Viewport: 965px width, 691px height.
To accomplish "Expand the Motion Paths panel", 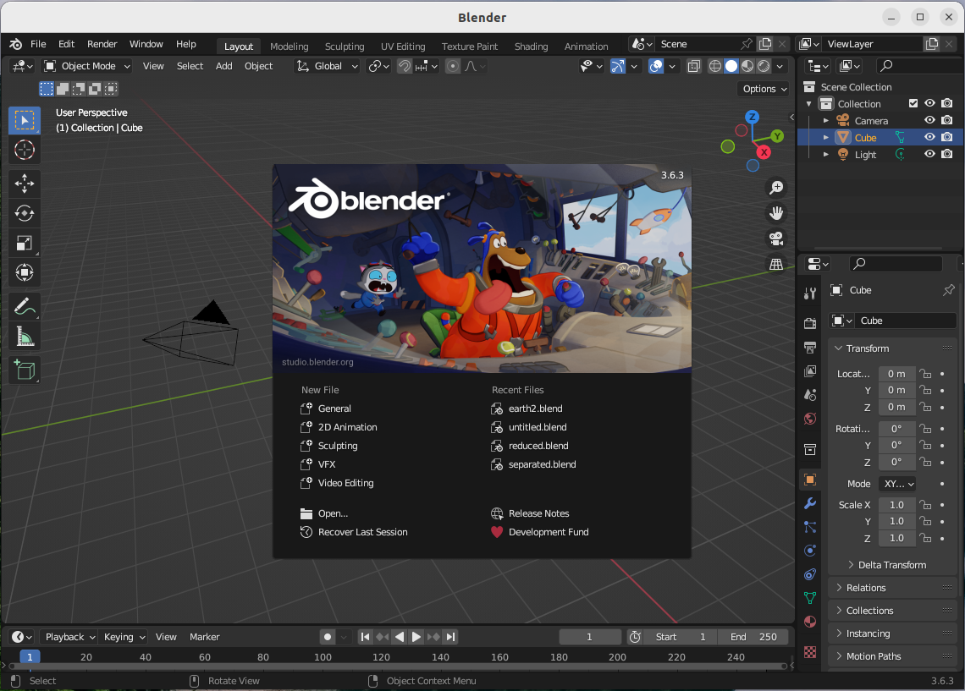I will point(893,656).
